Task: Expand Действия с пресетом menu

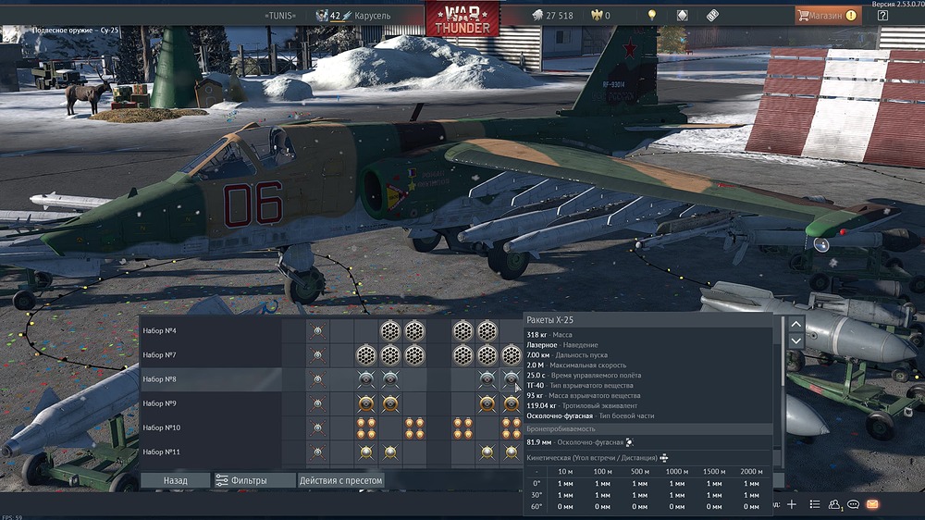Action: click(x=340, y=480)
